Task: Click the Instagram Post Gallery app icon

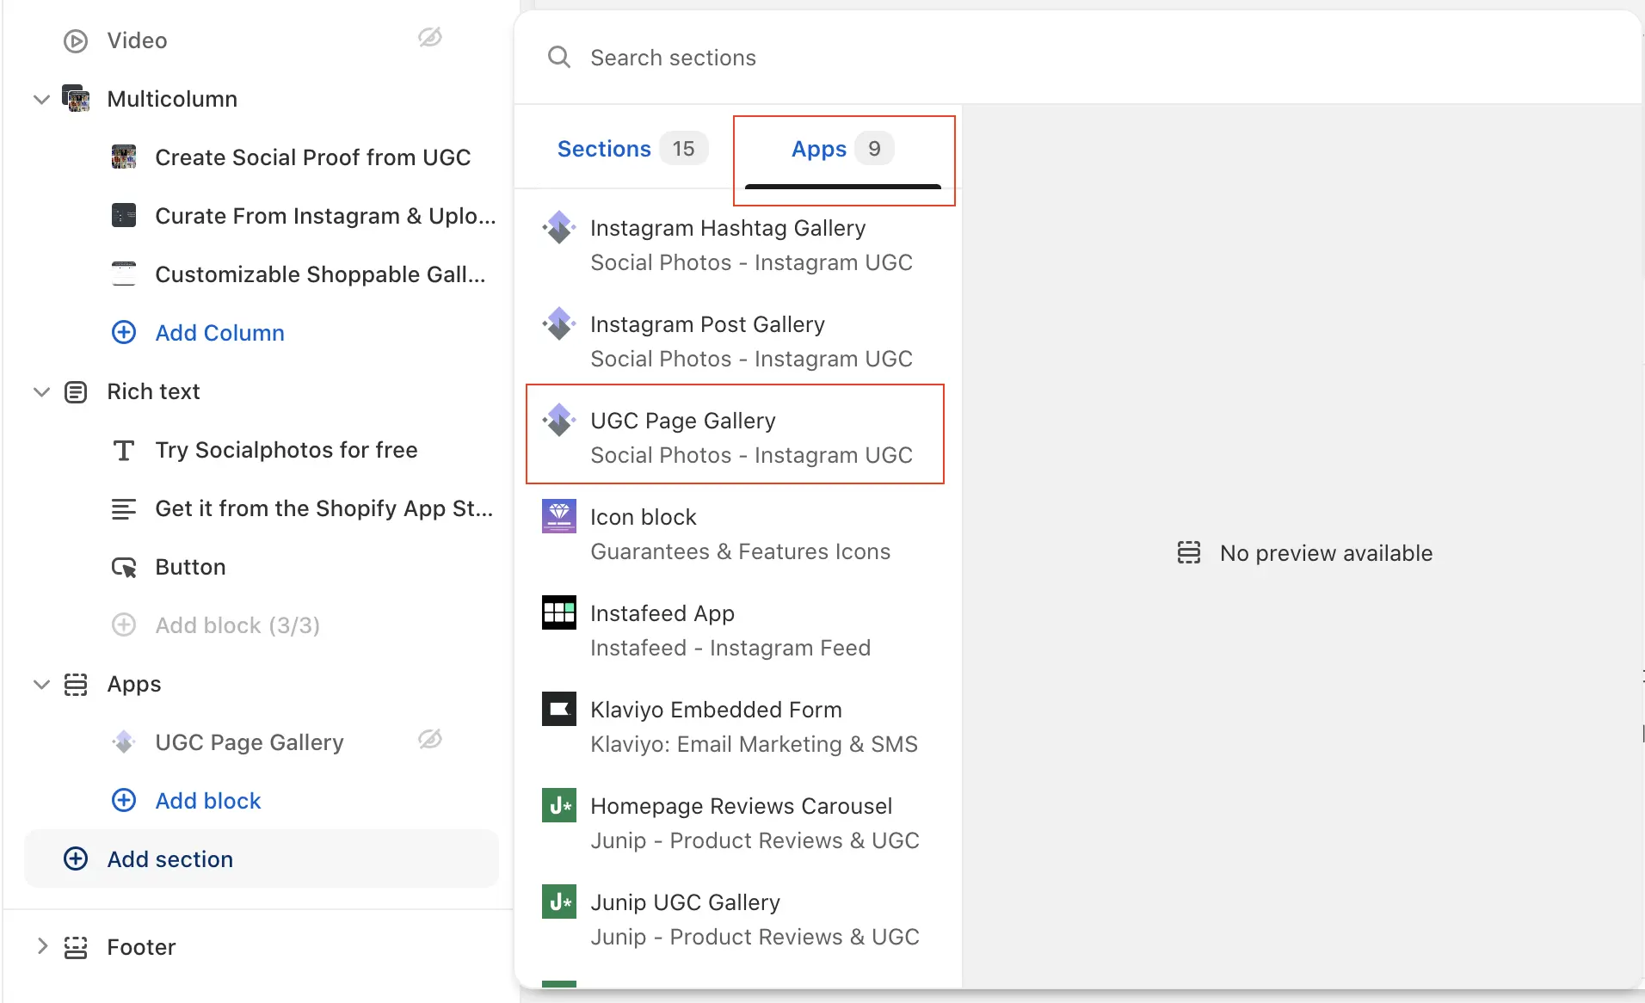Action: (559, 324)
